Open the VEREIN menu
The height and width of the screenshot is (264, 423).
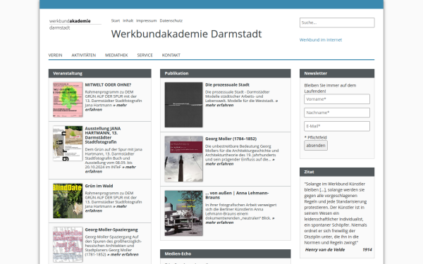point(55,55)
